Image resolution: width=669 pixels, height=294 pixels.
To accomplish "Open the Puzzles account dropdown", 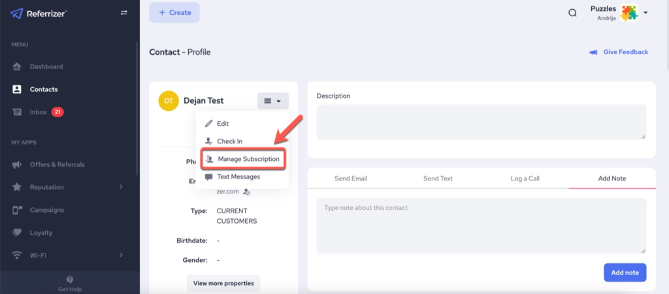I will 645,13.
